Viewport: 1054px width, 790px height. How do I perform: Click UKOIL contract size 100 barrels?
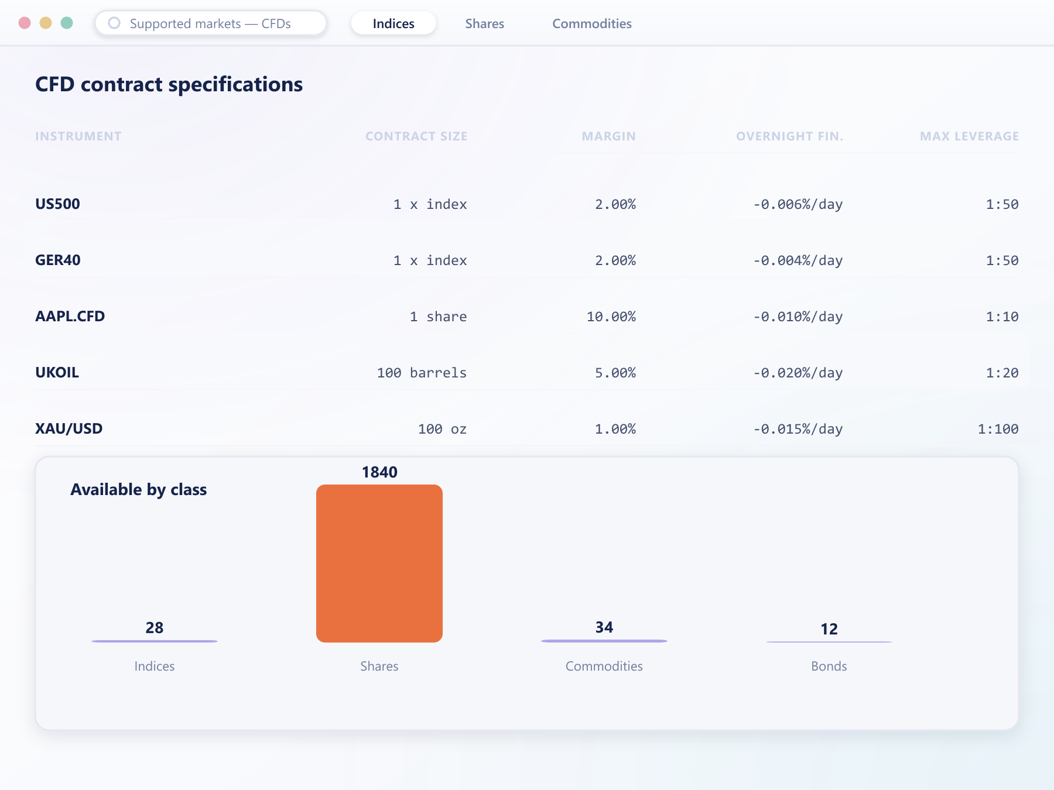tap(422, 373)
